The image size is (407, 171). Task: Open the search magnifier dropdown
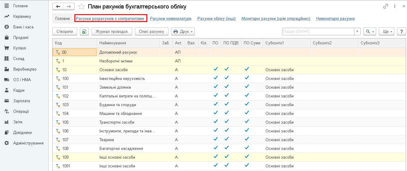click(370, 31)
